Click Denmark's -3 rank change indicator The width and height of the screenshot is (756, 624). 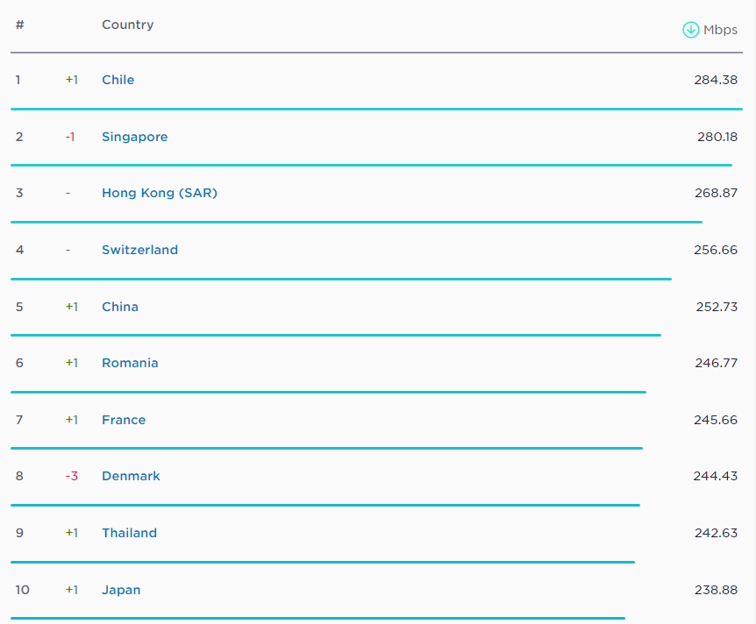click(x=71, y=476)
